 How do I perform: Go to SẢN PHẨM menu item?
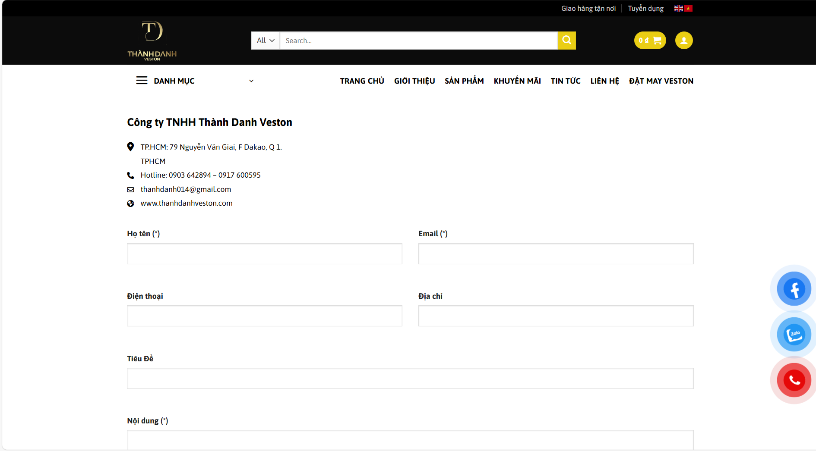tap(464, 81)
